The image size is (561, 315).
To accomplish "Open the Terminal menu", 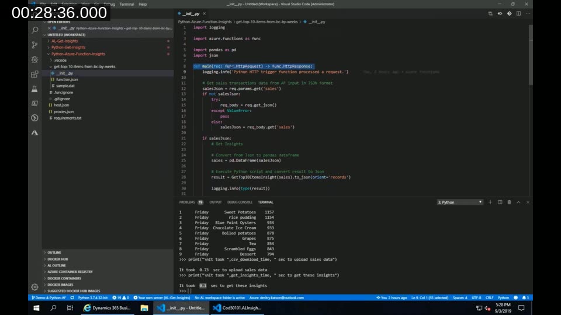I will click(x=127, y=4).
